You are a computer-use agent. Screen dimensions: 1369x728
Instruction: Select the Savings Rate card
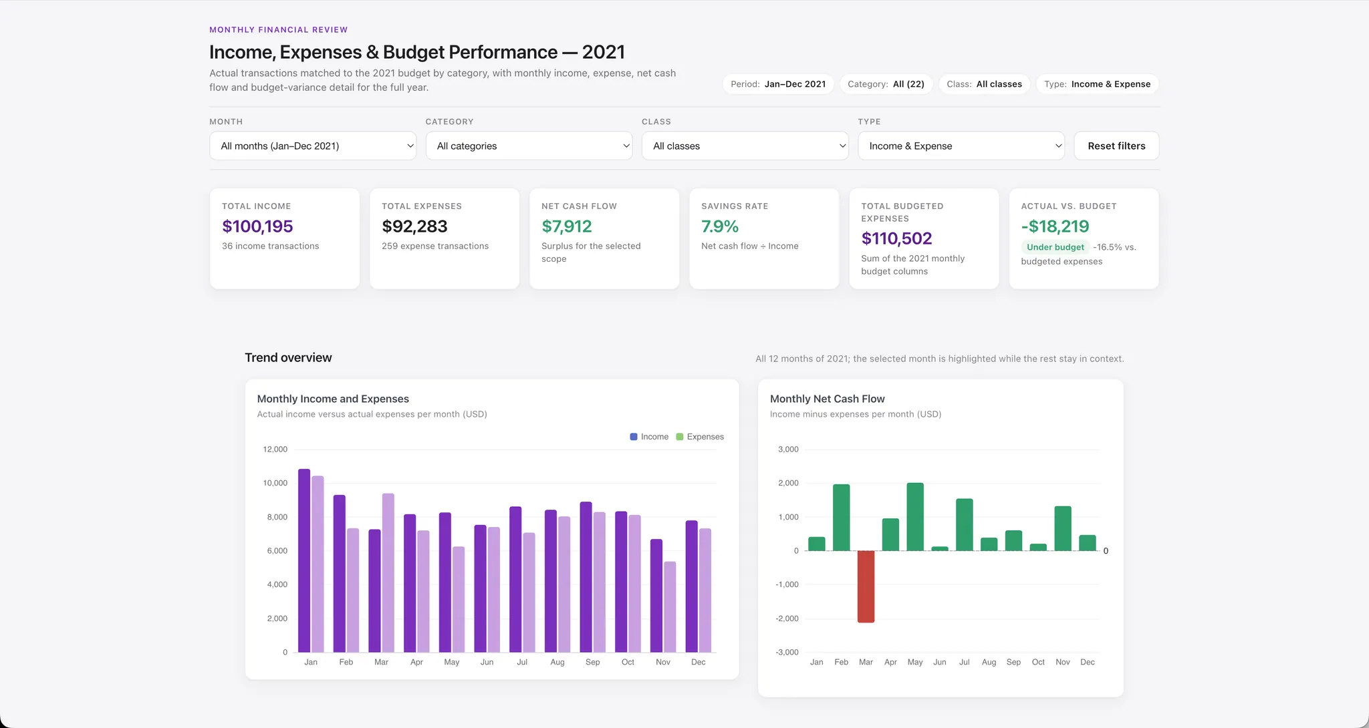[x=764, y=238]
